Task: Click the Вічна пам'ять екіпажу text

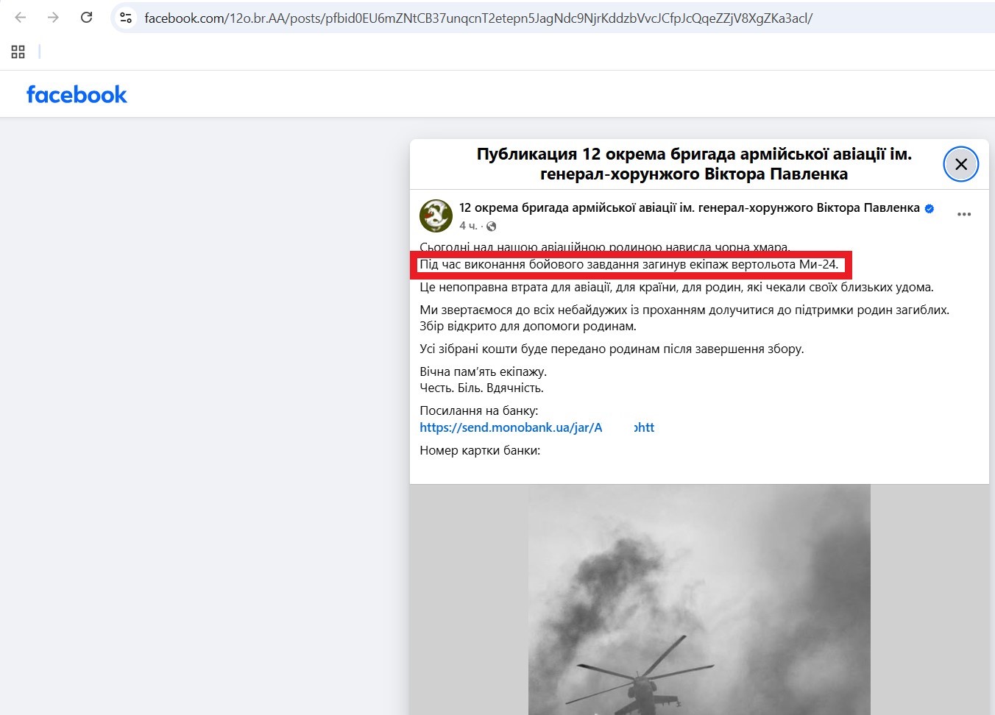Action: click(484, 371)
